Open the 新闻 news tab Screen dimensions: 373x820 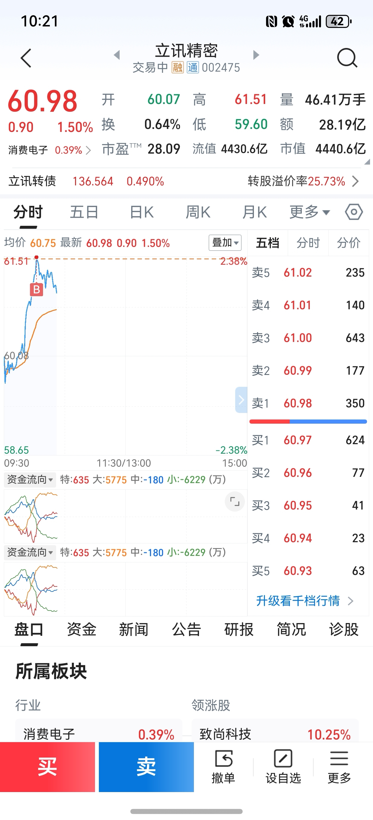click(x=134, y=629)
